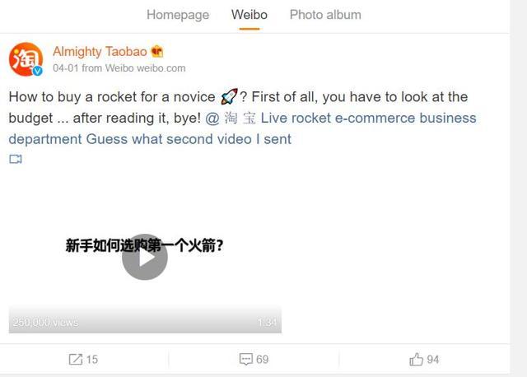Click the blue verified badge on avatar
The image size is (527, 377).
pyautogui.click(x=37, y=71)
